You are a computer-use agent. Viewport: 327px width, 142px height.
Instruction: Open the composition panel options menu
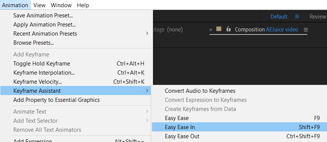[305, 30]
